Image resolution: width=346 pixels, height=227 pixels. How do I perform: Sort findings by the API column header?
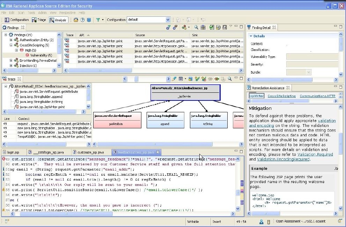click(104, 35)
